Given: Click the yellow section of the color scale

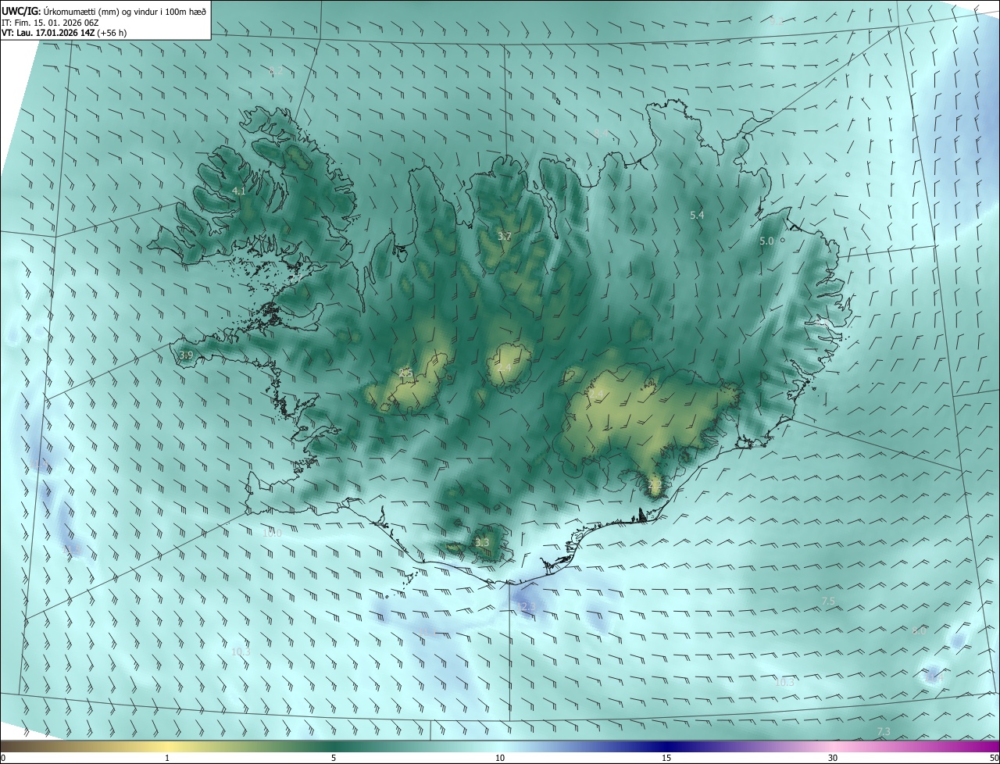Looking at the screenshot, I should (x=167, y=746).
